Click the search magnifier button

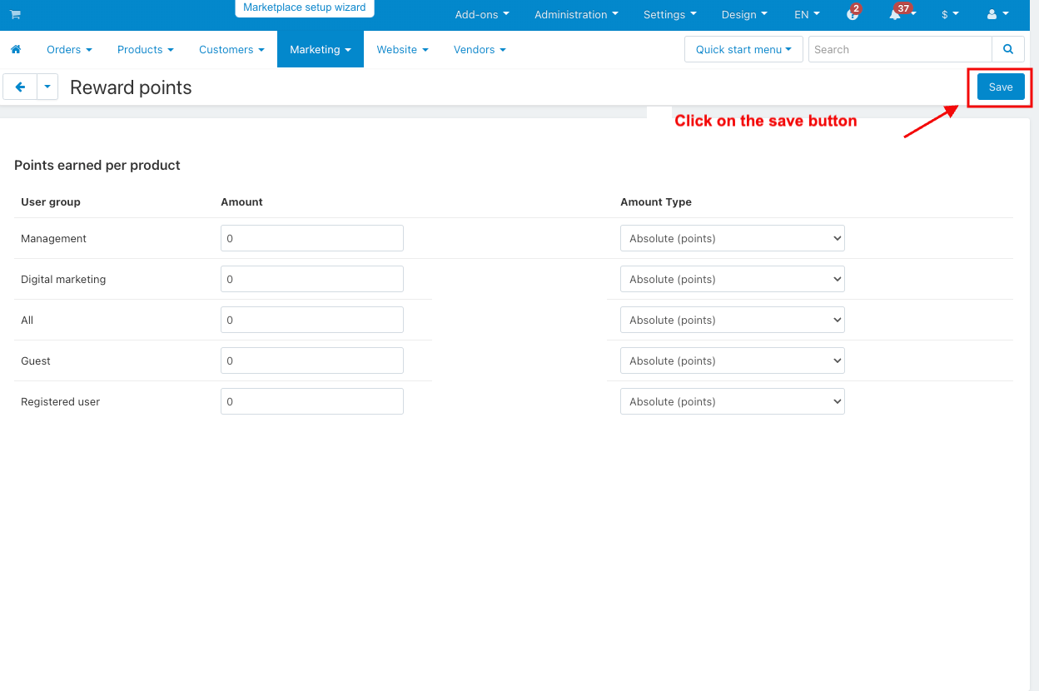pyautogui.click(x=1008, y=49)
